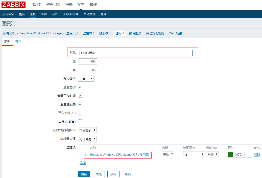The image size is (262, 178).
Task: Click 移除 to remove the item
Action: (x=257, y=155)
